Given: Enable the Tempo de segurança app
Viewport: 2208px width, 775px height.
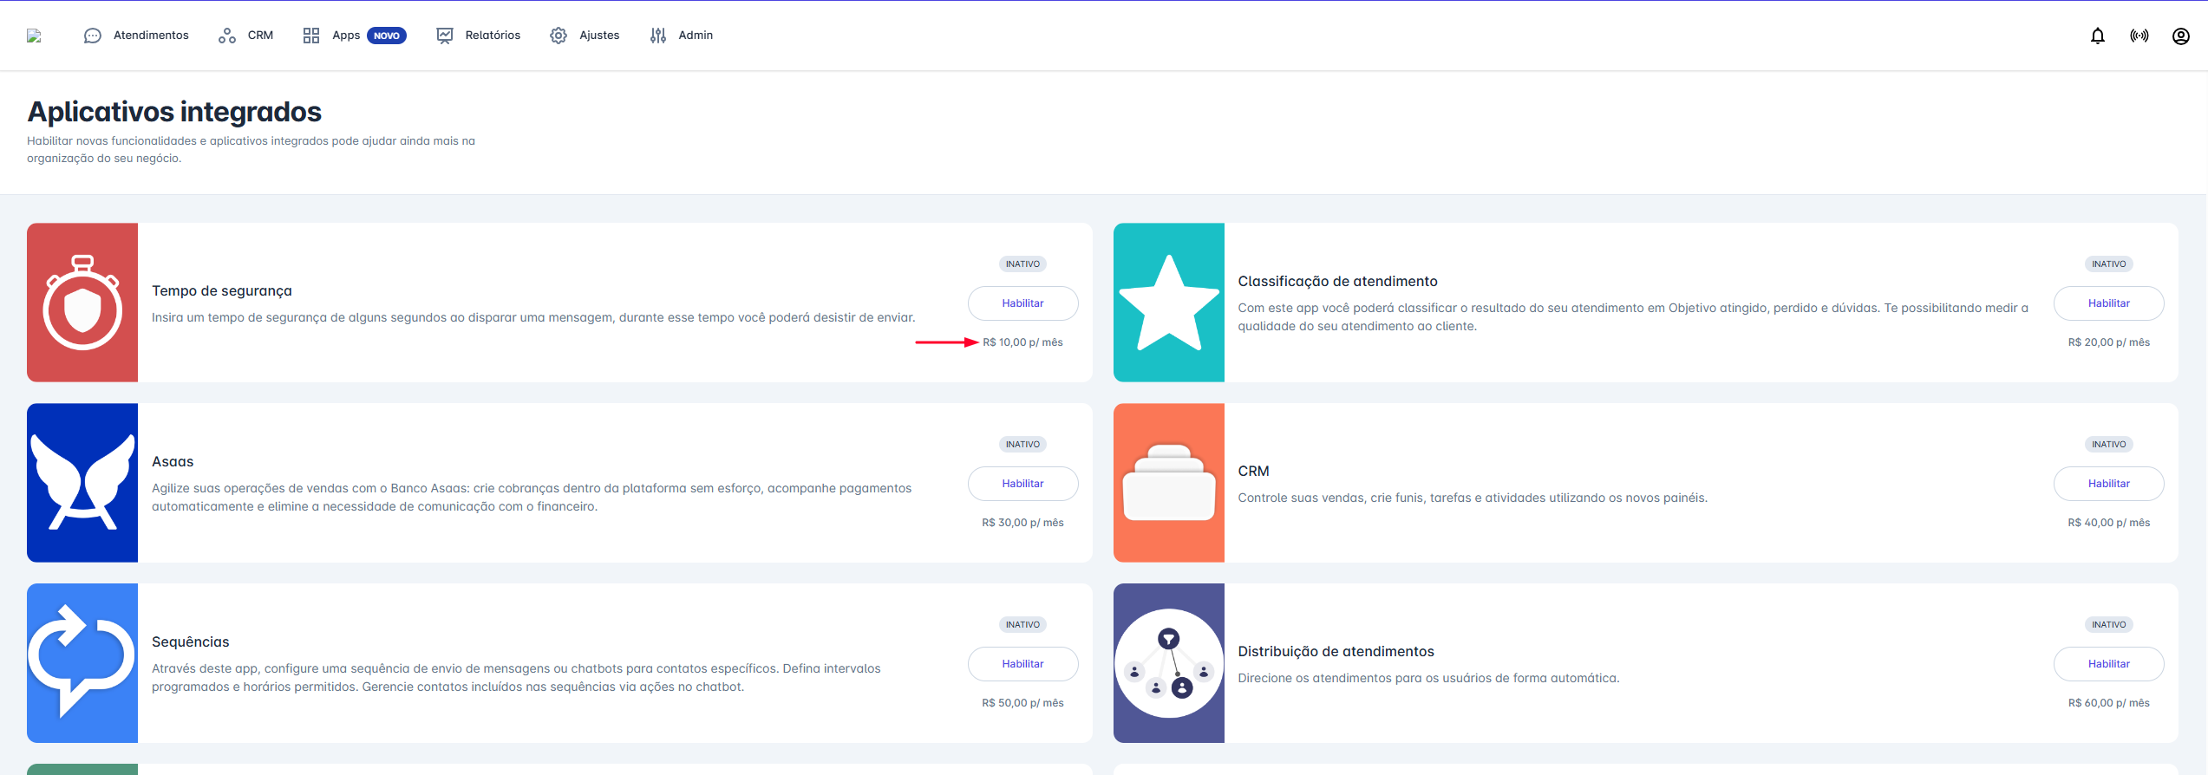Looking at the screenshot, I should coord(1022,303).
